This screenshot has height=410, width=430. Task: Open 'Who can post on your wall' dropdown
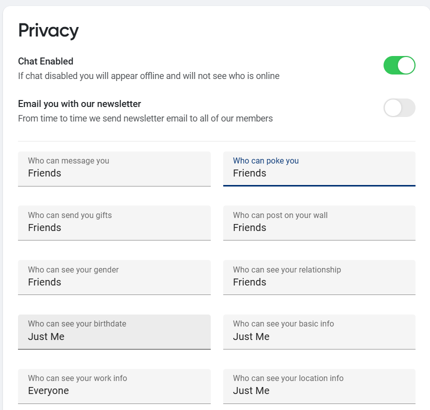319,223
